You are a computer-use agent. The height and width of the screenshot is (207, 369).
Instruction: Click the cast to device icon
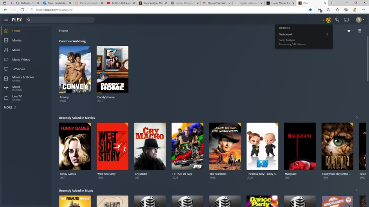click(346, 20)
